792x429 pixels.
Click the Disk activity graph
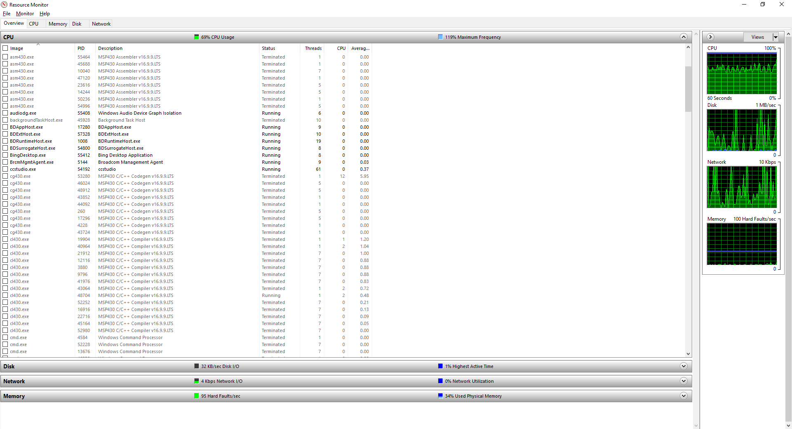pos(742,130)
